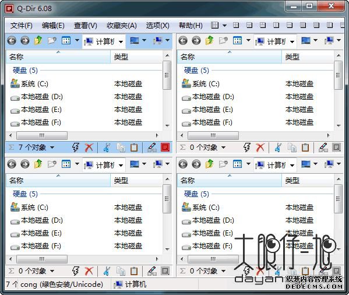The width and height of the screenshot is (349, 295).
Task: Open the 选项(X) menu
Action: [x=157, y=26]
